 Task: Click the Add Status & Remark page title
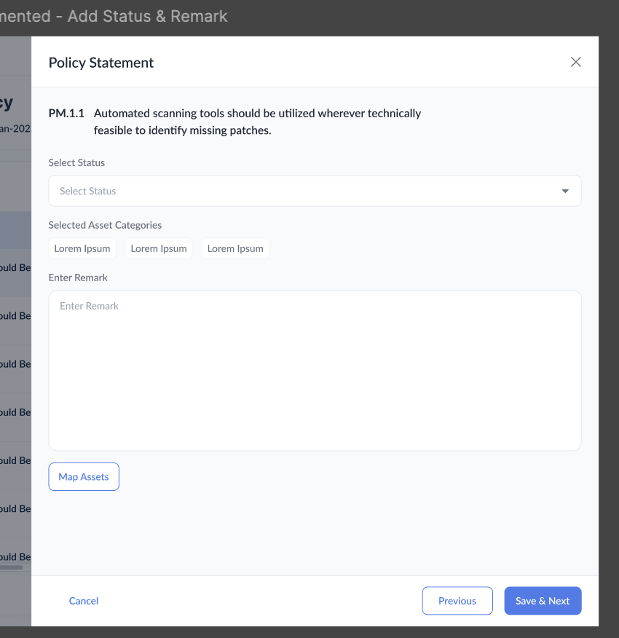click(x=117, y=16)
